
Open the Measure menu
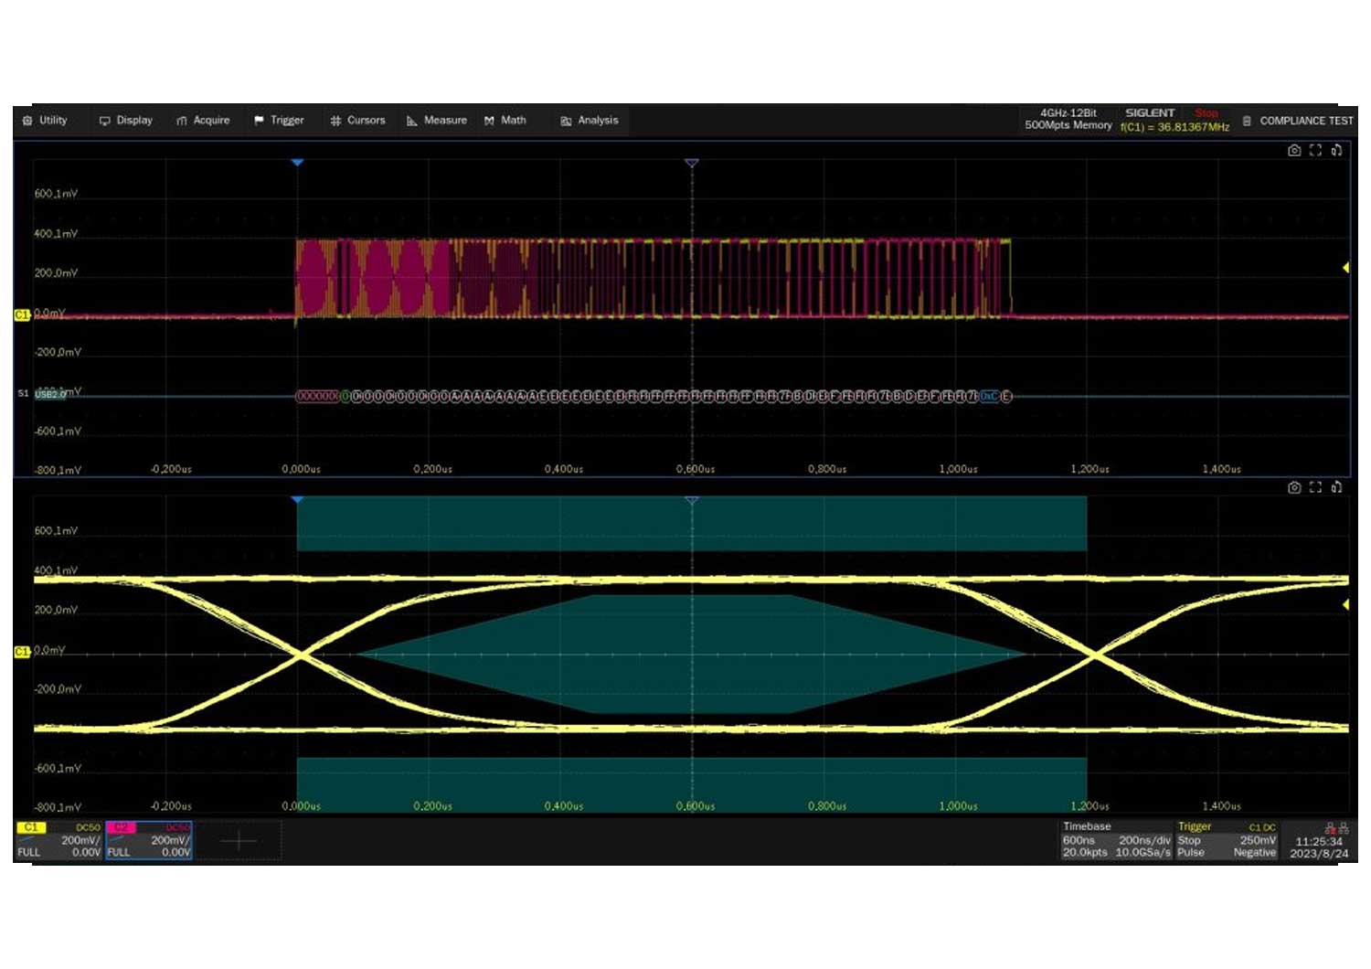point(437,121)
